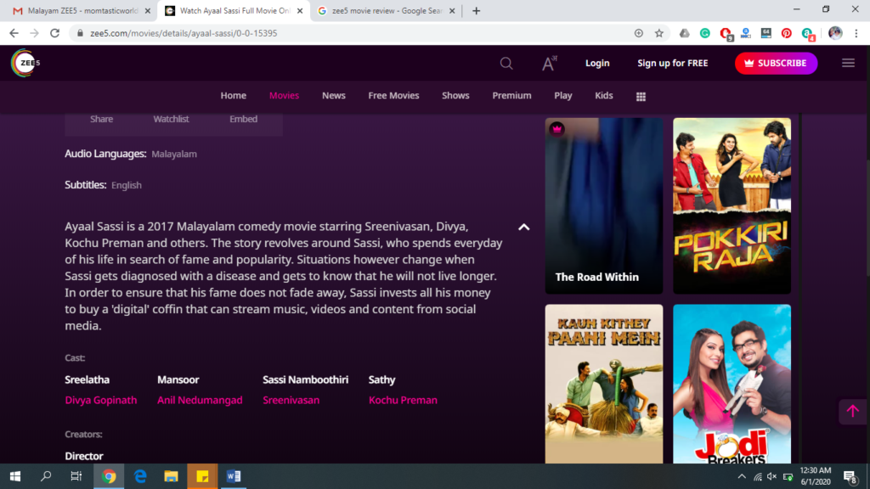
Task: Open the hamburger menu icon
Action: (x=848, y=63)
